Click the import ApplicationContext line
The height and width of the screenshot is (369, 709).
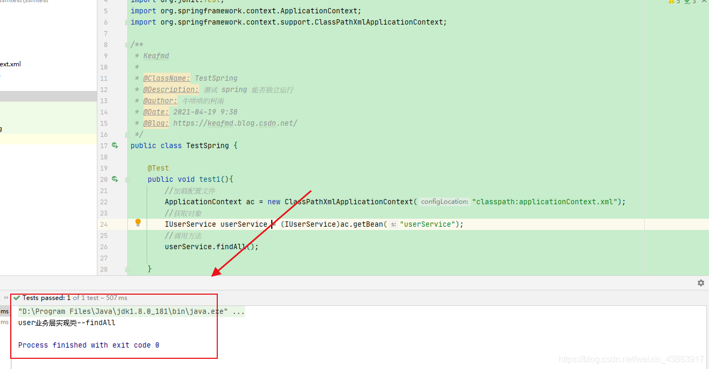[x=246, y=11]
